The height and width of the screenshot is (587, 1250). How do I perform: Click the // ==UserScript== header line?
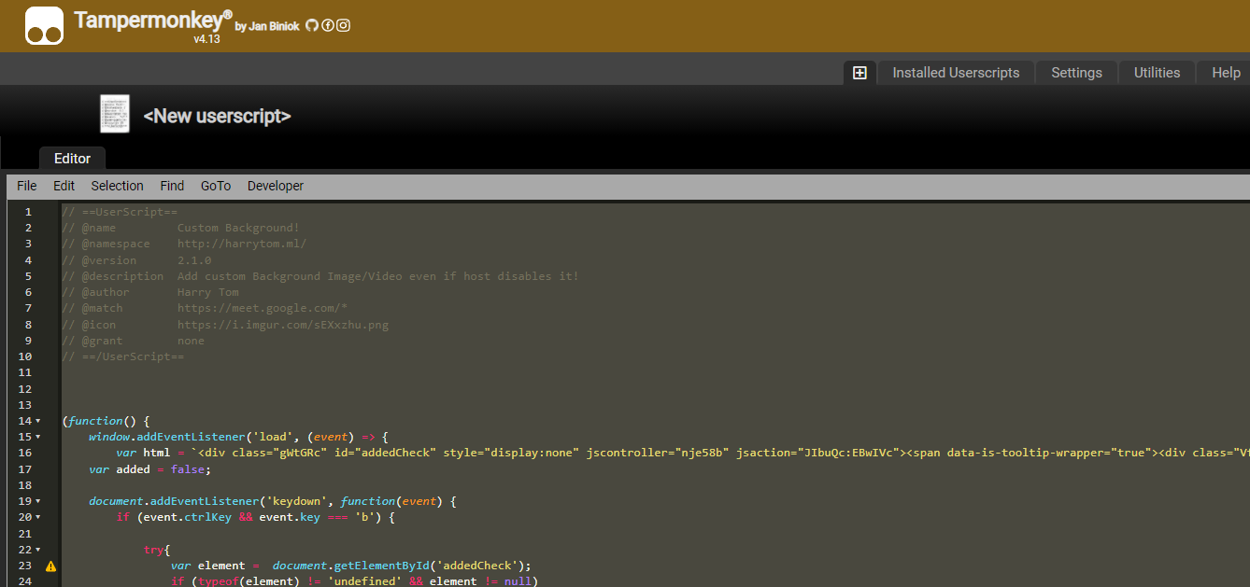click(x=120, y=212)
